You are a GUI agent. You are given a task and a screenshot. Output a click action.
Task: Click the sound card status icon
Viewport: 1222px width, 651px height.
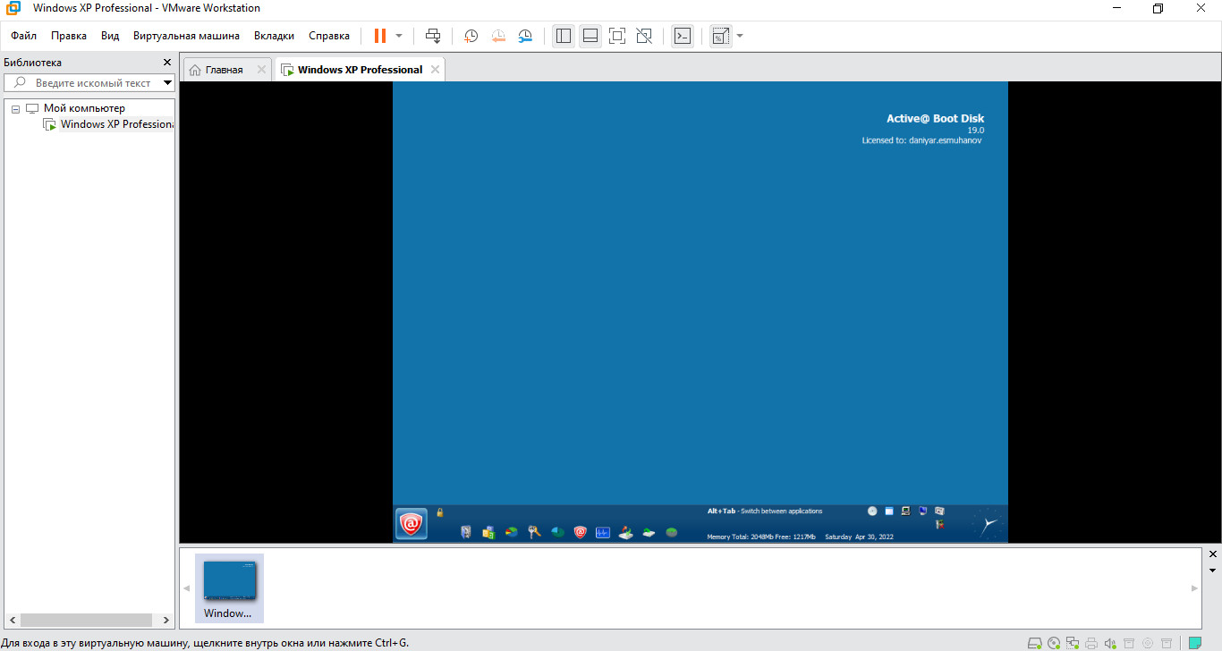click(x=1110, y=642)
